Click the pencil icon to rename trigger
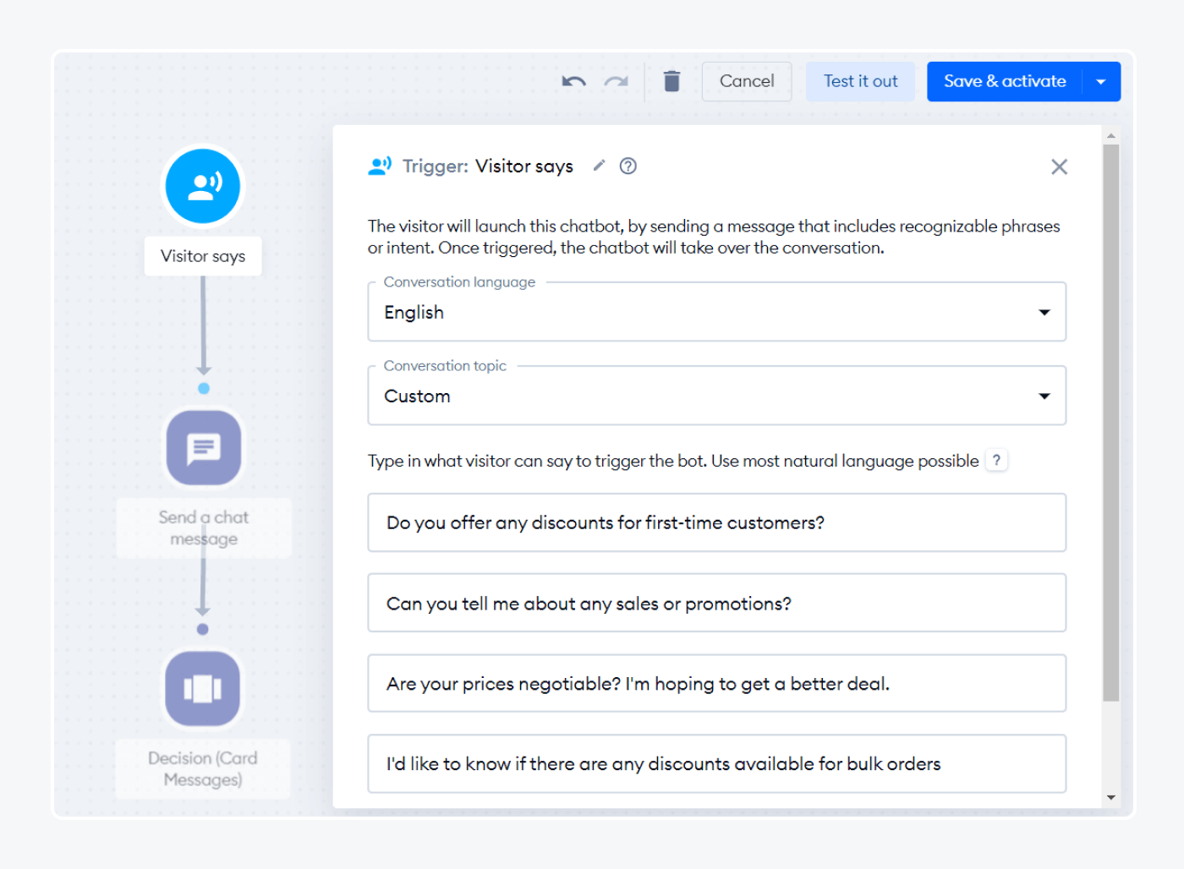The image size is (1184, 869). (x=599, y=166)
